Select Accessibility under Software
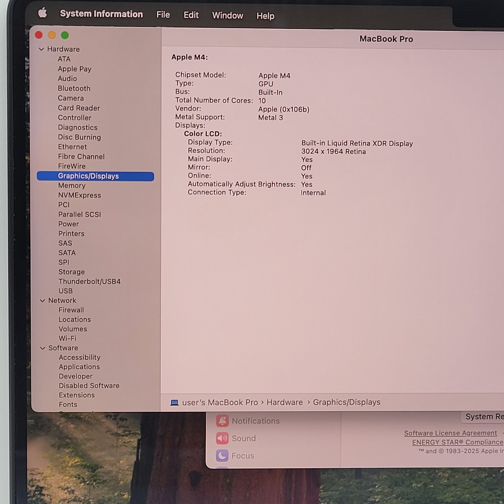Image resolution: width=504 pixels, height=504 pixels. pos(80,358)
